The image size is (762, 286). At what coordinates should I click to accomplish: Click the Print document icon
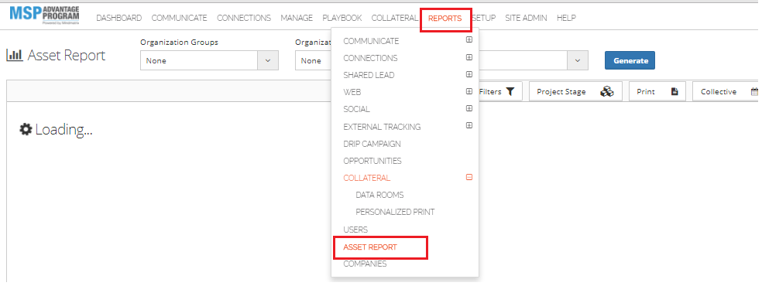(x=674, y=92)
